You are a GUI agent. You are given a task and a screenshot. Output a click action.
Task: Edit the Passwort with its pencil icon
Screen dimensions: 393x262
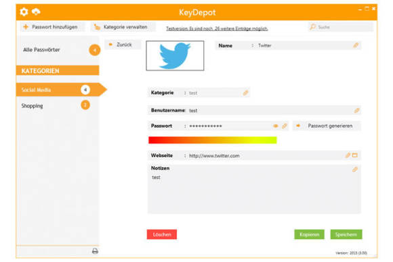point(284,126)
